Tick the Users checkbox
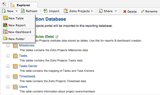160x95 pixels. pos(8,87)
